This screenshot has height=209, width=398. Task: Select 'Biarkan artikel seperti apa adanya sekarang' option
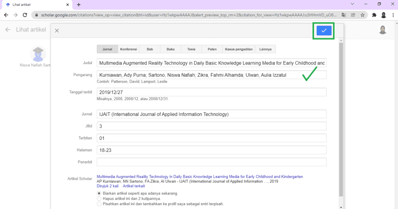(x=99, y=193)
